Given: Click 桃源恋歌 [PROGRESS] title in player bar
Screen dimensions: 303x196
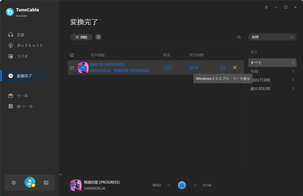Looking at the screenshot, I should 102,182.
